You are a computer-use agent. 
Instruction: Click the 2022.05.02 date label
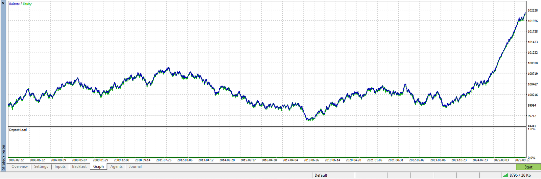tap(417, 160)
